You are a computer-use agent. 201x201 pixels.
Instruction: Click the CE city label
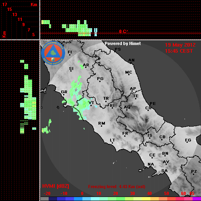[x=152, y=155]
